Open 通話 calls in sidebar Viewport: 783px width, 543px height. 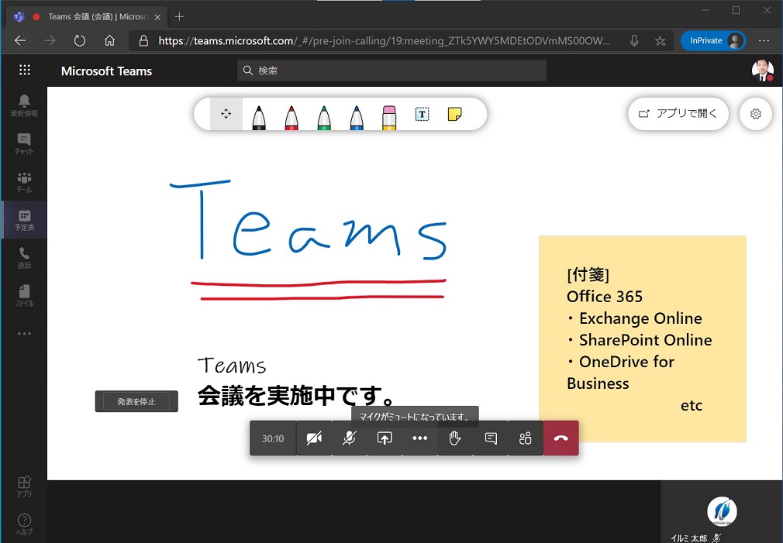tap(24, 258)
